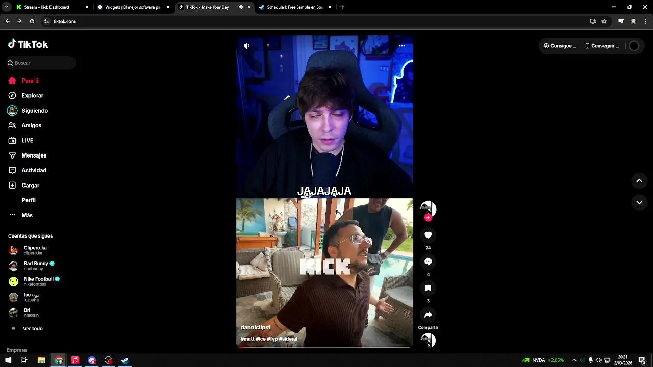Open the Windows Start menu
This screenshot has height=367, width=653.
pyautogui.click(x=8, y=360)
